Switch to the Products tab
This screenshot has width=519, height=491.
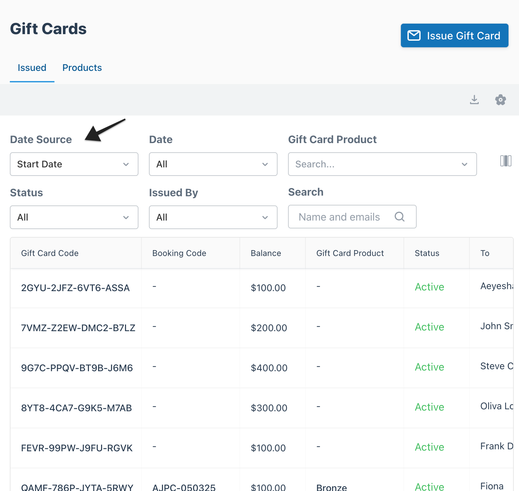tap(82, 68)
